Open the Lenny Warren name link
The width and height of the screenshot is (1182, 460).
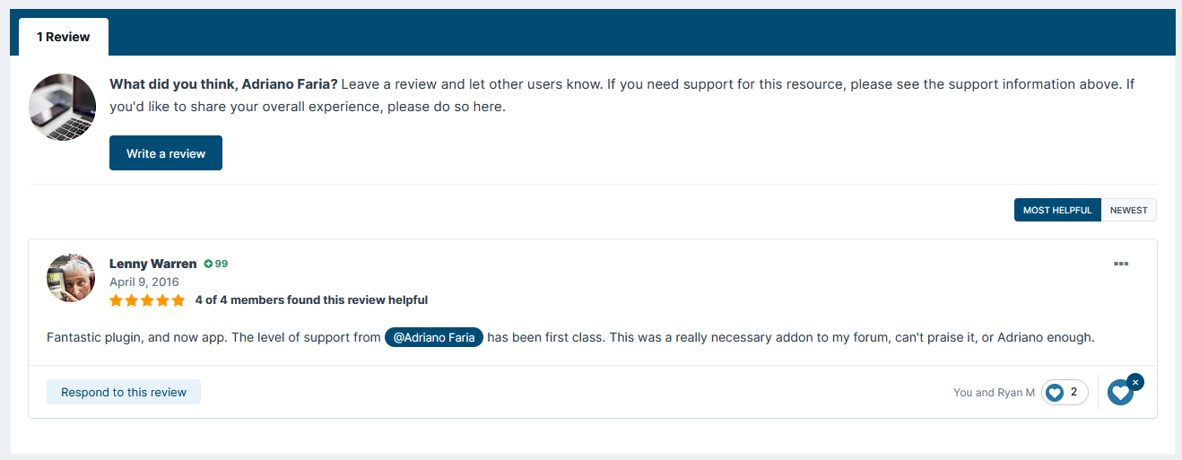click(x=152, y=264)
